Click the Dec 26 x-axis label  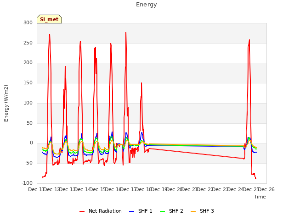pos(266,189)
